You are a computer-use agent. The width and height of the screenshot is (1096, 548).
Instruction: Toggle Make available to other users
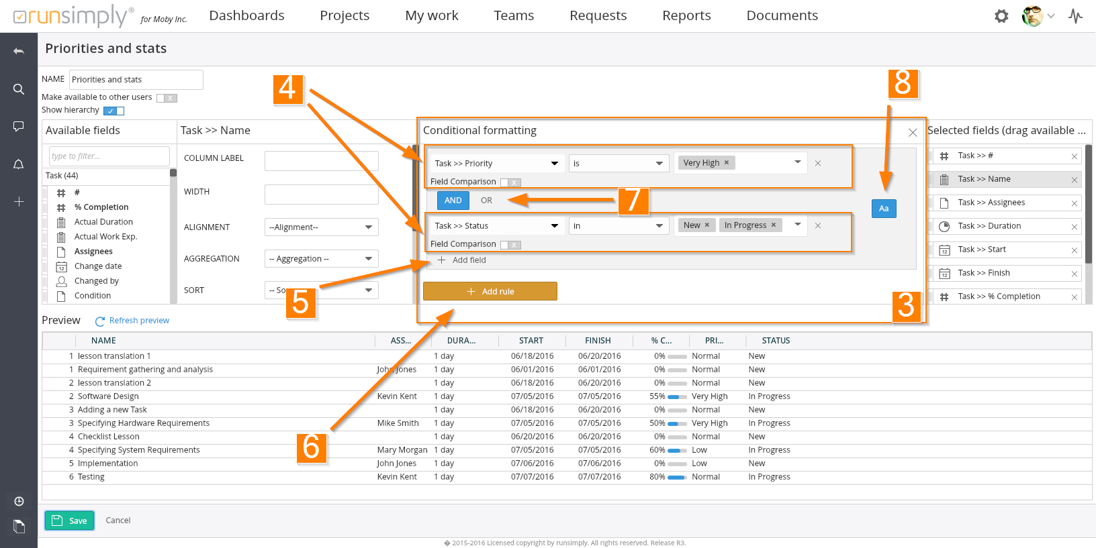click(167, 98)
